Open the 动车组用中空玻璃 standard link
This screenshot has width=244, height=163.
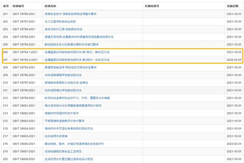click(56, 136)
